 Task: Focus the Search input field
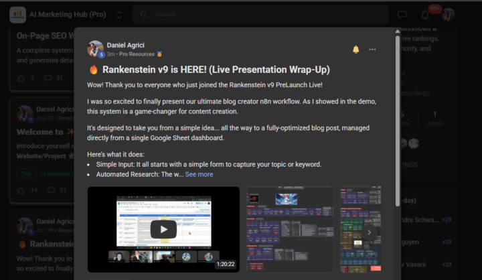tap(260, 15)
